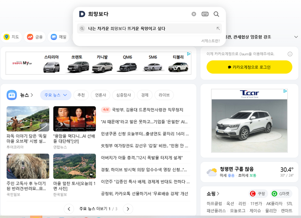Click the info icon beside Kakao account notice
The width and height of the screenshot is (301, 218).
point(290,54)
